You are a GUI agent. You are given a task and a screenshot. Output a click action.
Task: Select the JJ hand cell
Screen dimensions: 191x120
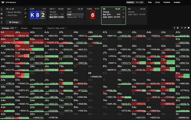coord(51,54)
